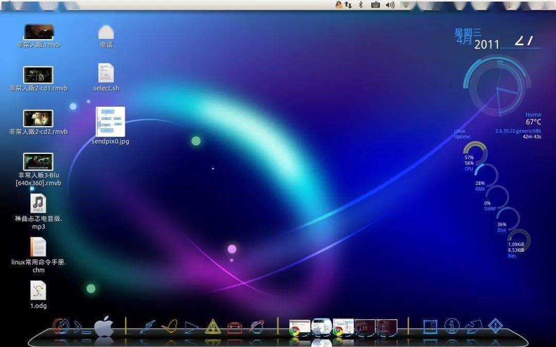The height and width of the screenshot is (347, 556).
Task: Open the network arrows indicator menu
Action: coord(348,5)
